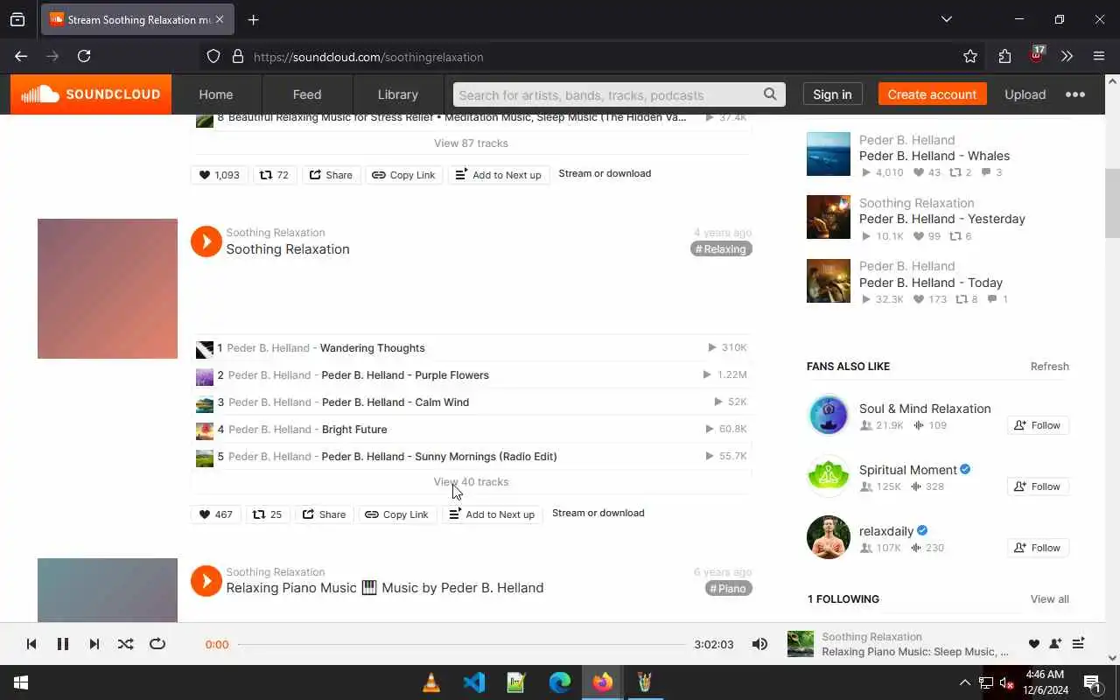Click the Sign in button

point(832,94)
